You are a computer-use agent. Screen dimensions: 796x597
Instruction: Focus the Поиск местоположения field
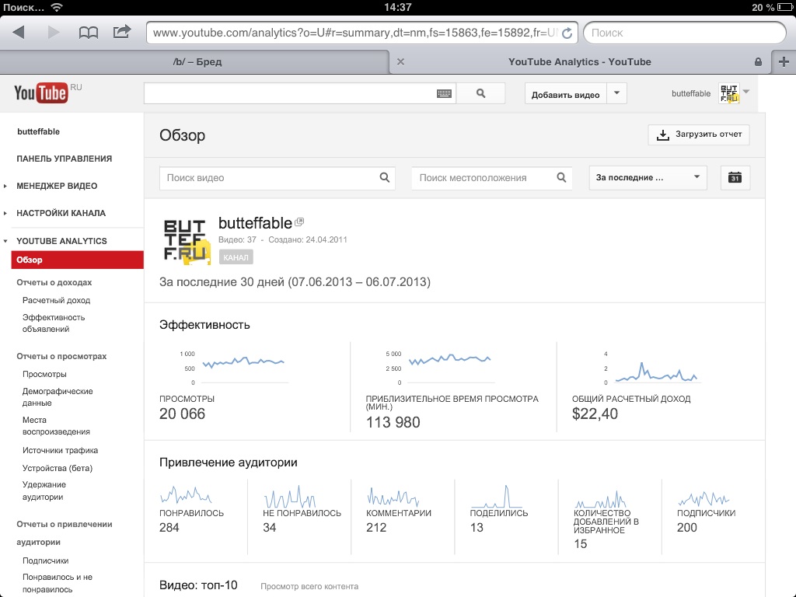point(491,178)
